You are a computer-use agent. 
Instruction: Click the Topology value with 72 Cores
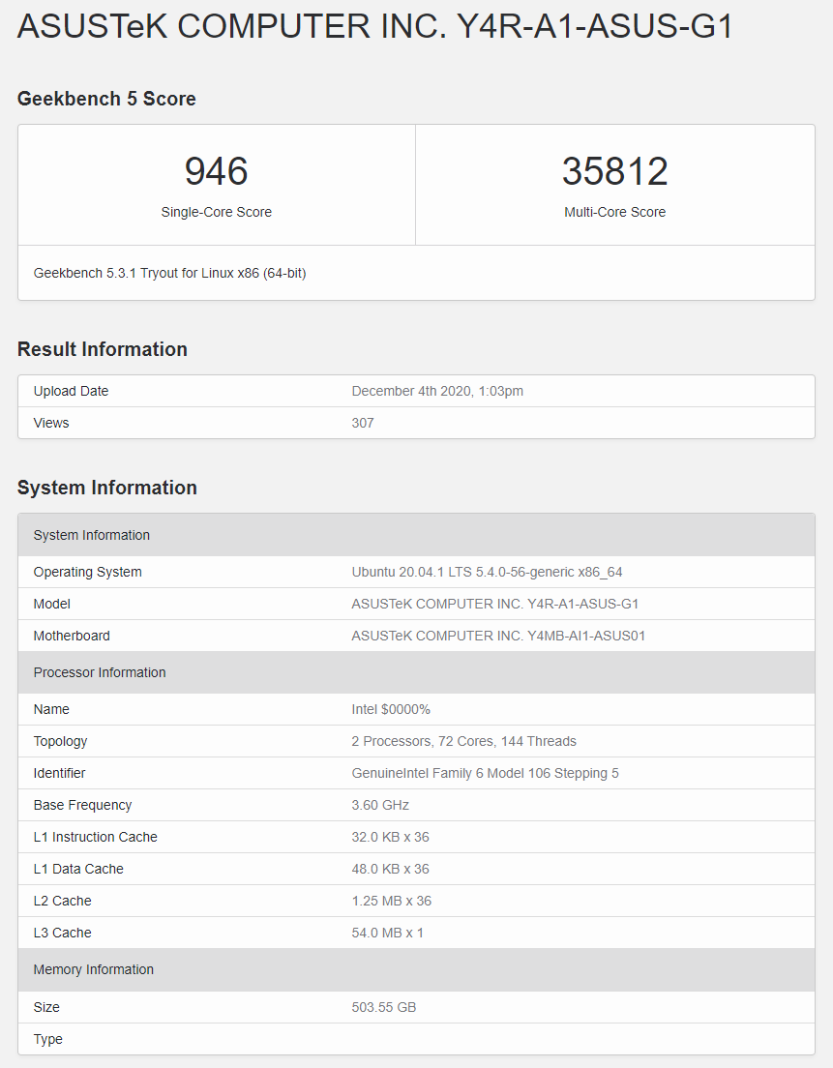463,741
